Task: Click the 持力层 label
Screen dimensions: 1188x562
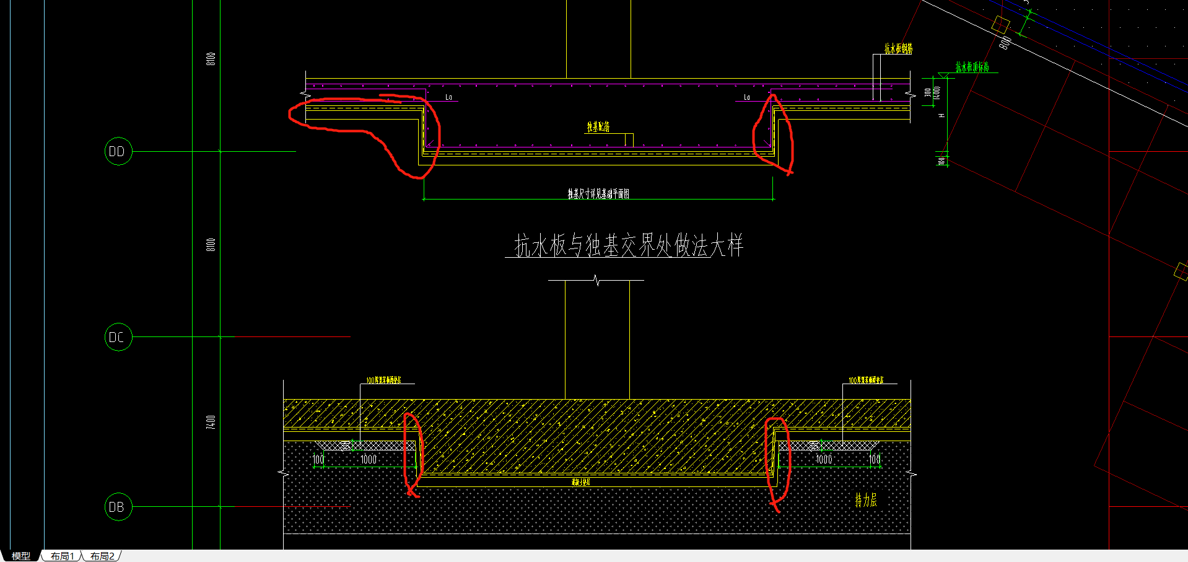Action: [866, 500]
